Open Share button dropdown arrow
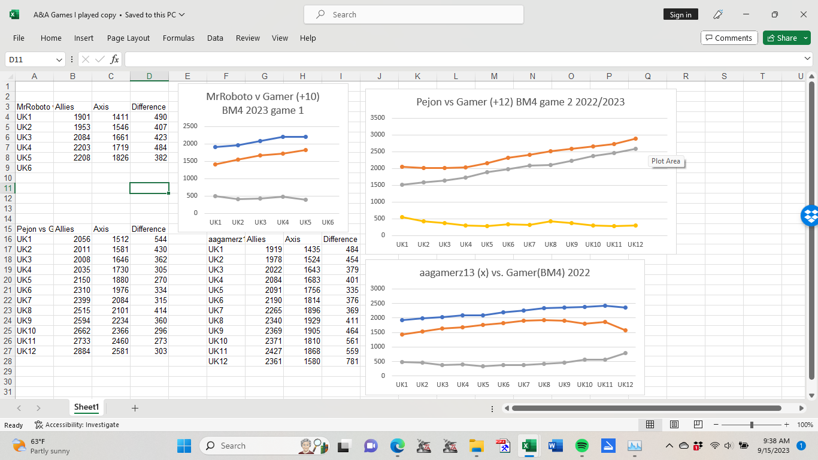 coord(805,38)
